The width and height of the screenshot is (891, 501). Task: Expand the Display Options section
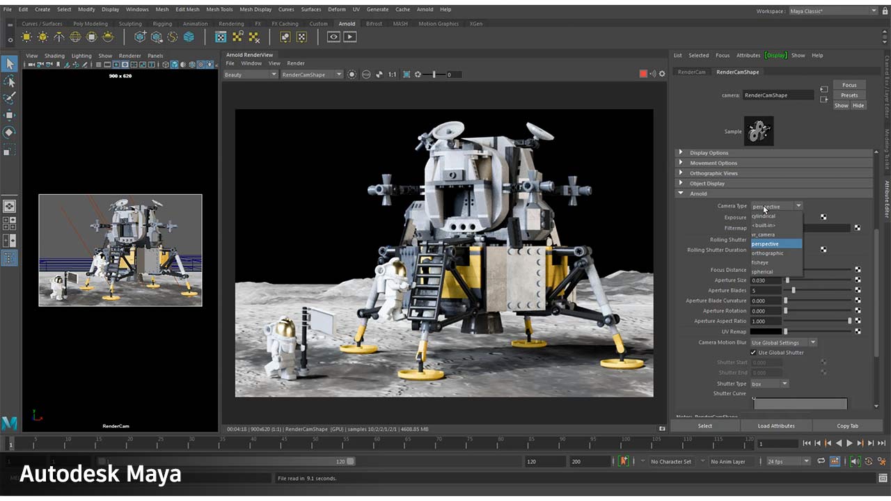tap(709, 153)
